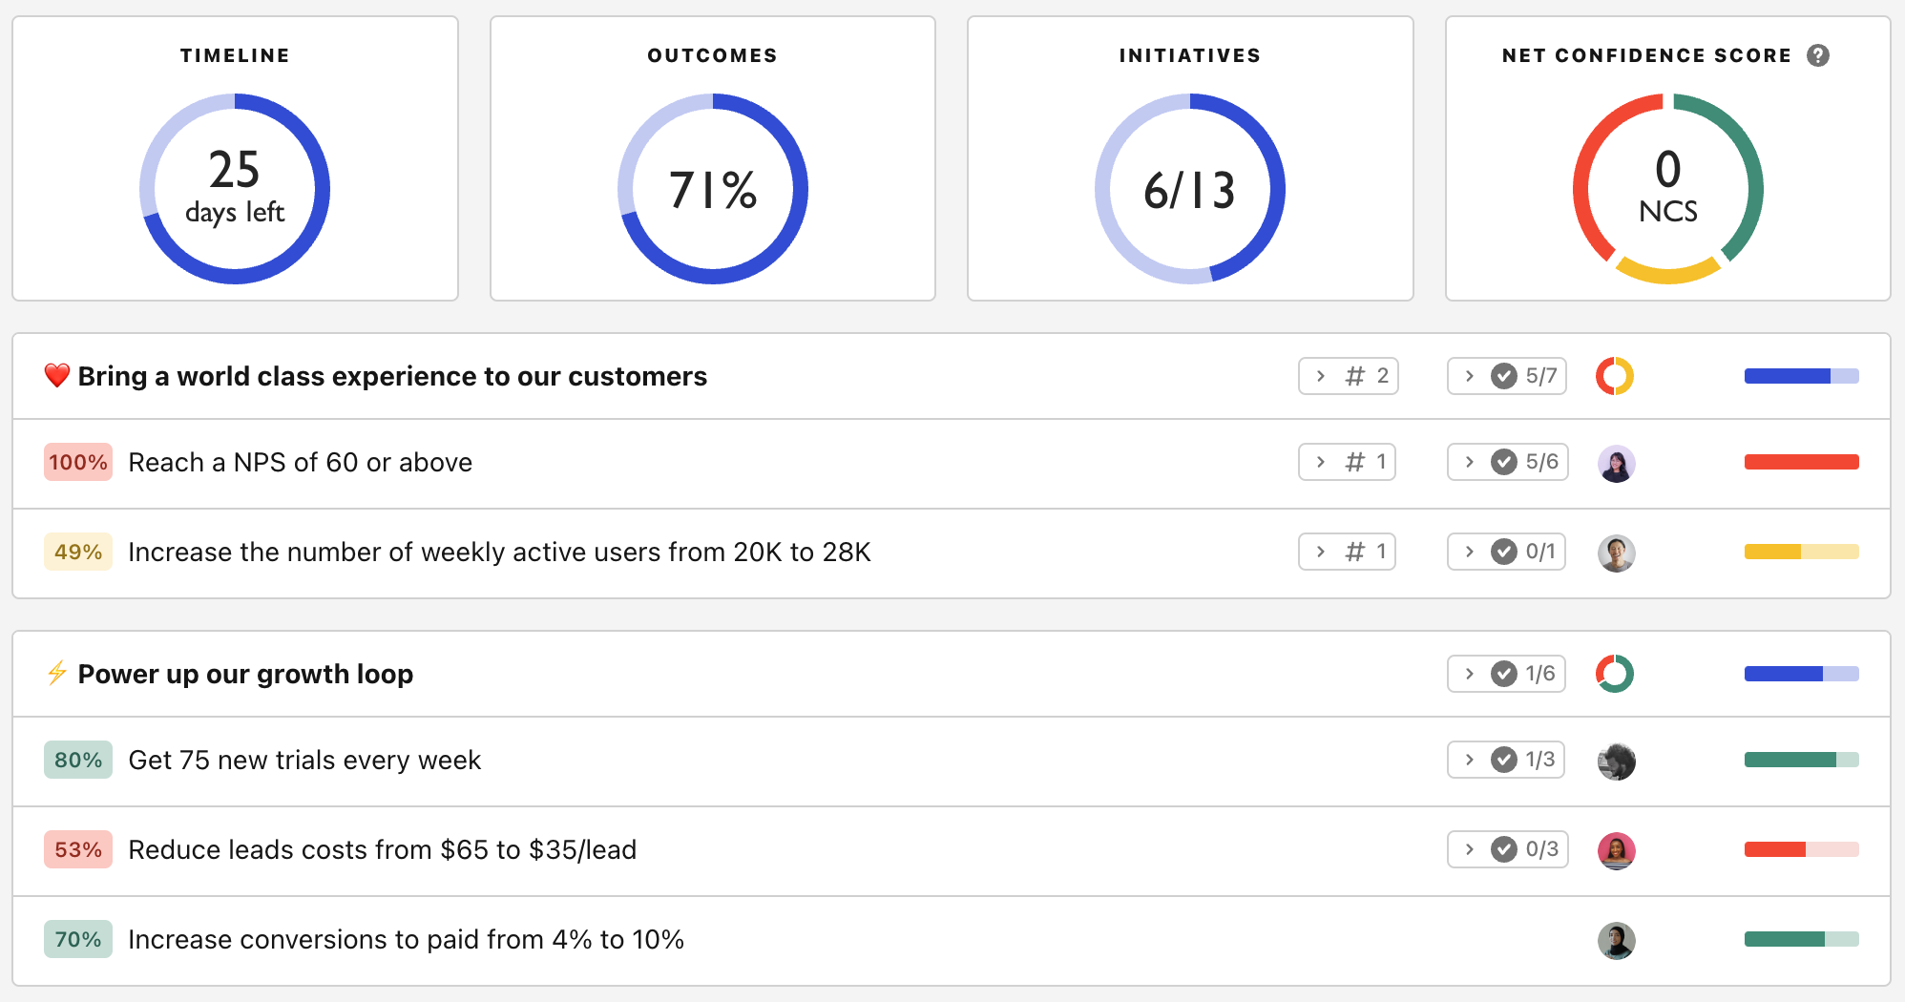Click the OUTCOMES card heading

tap(713, 55)
